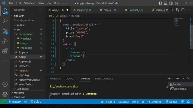193x108 pixels.
Task: Open the Run menu
Action: click(x=56, y=3)
